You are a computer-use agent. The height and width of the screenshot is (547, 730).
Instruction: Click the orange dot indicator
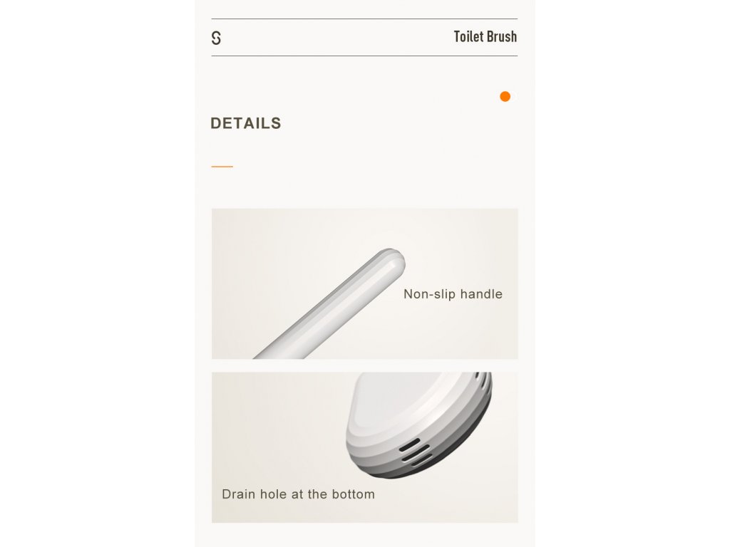click(x=505, y=96)
